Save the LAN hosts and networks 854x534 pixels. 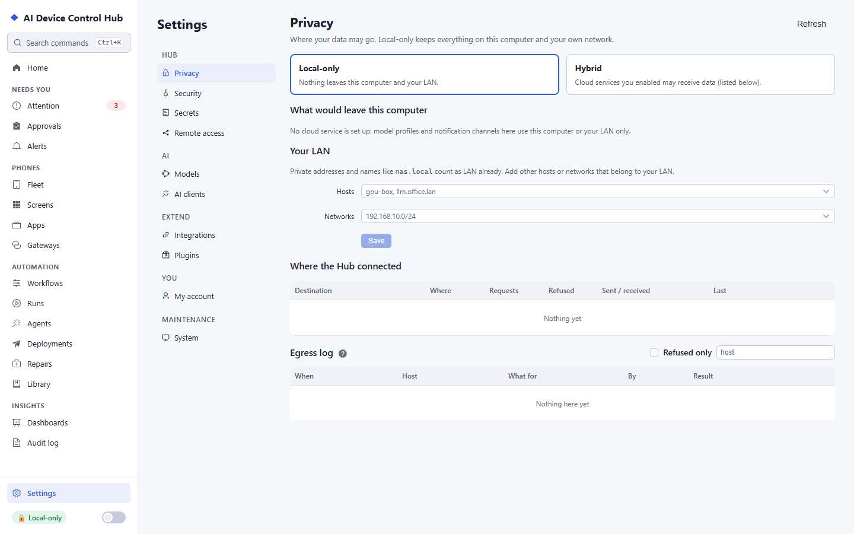(x=376, y=241)
